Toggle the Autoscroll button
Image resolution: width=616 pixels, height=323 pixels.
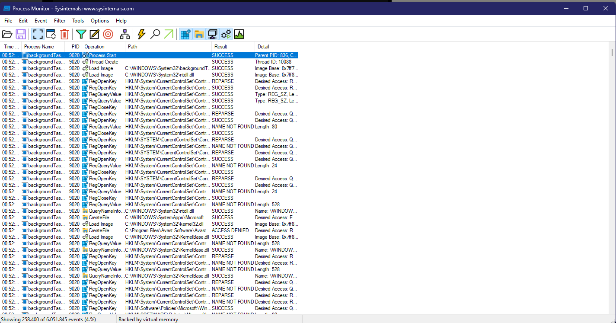click(51, 34)
